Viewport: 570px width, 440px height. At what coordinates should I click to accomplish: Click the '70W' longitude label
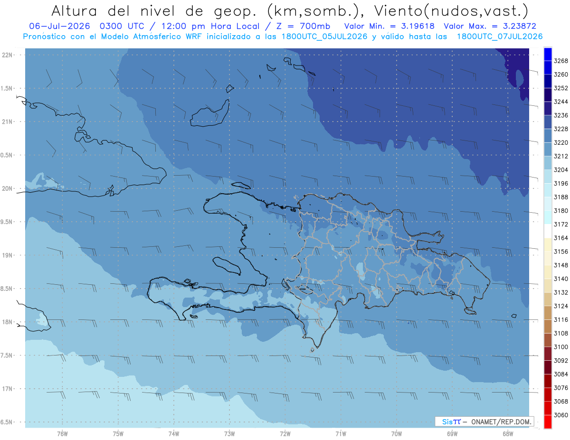click(x=397, y=433)
